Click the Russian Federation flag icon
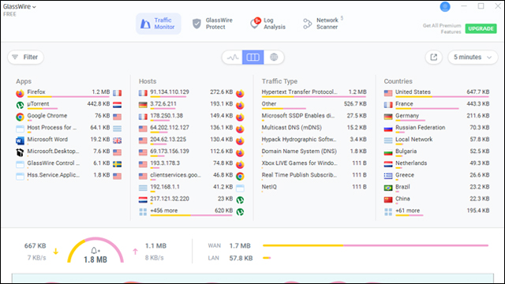Image resolution: width=505 pixels, height=284 pixels. pos(388,129)
